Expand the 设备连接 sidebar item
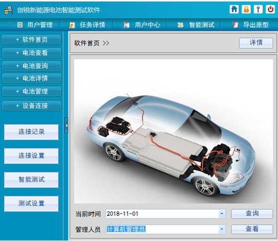 coord(31,106)
